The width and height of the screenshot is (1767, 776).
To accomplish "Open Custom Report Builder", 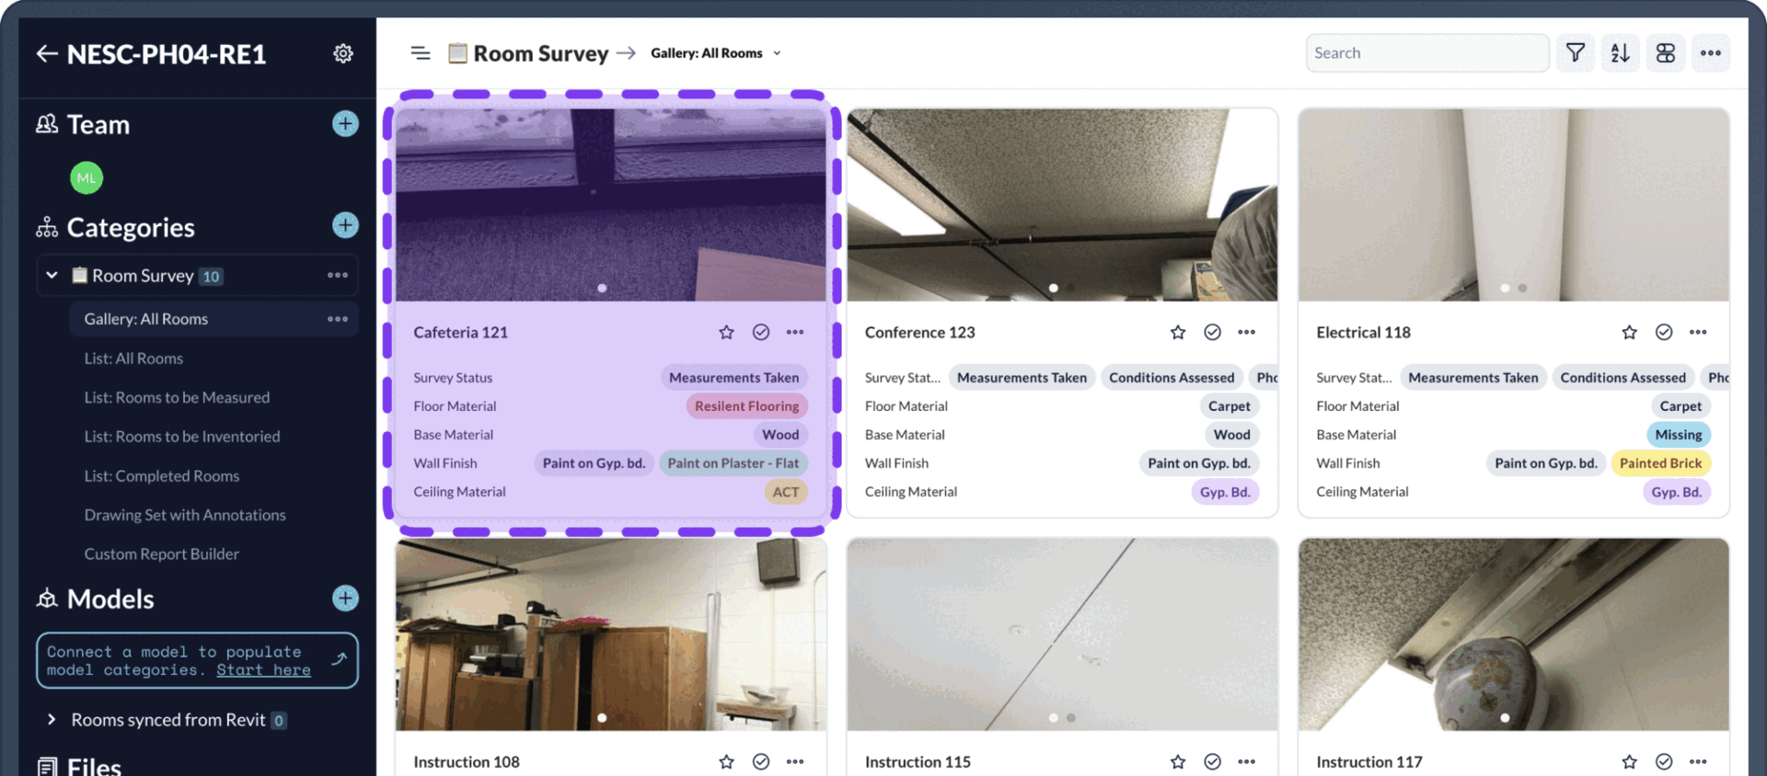I will pos(162,554).
